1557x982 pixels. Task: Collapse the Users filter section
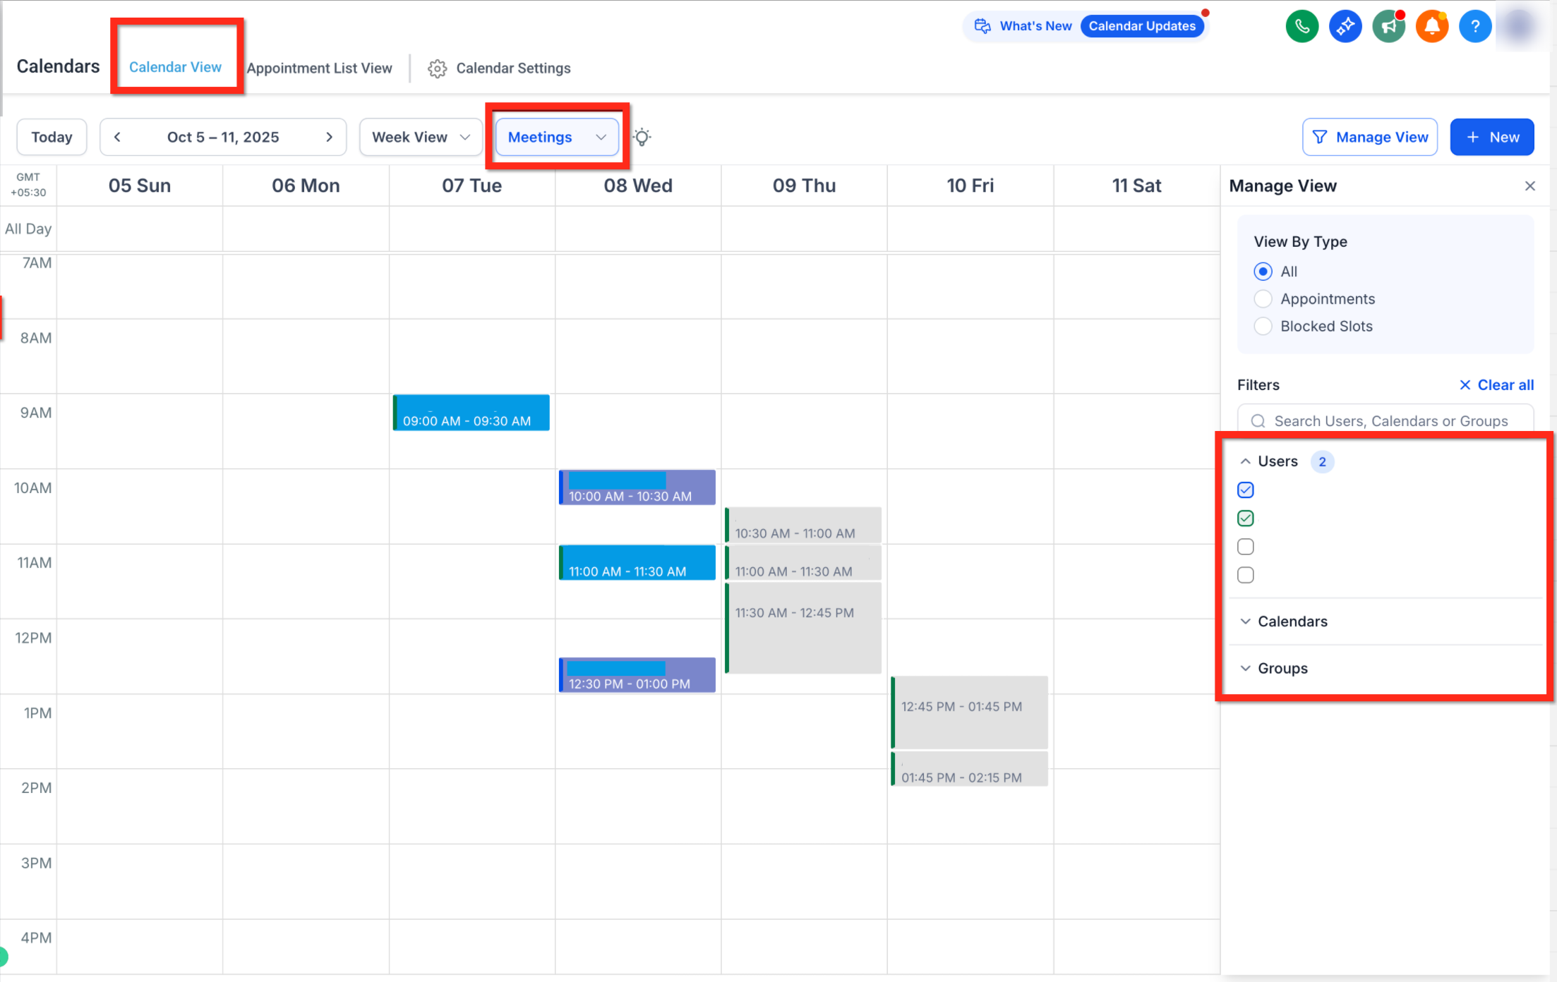[1245, 461]
